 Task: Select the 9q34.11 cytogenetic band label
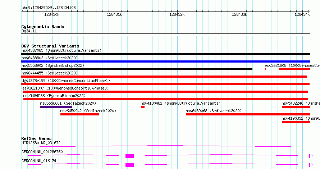[29, 31]
